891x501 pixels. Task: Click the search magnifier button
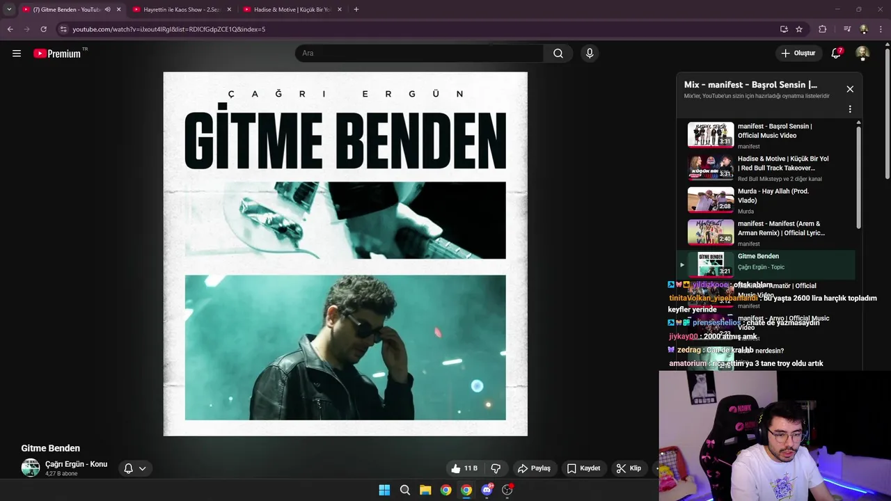558,53
